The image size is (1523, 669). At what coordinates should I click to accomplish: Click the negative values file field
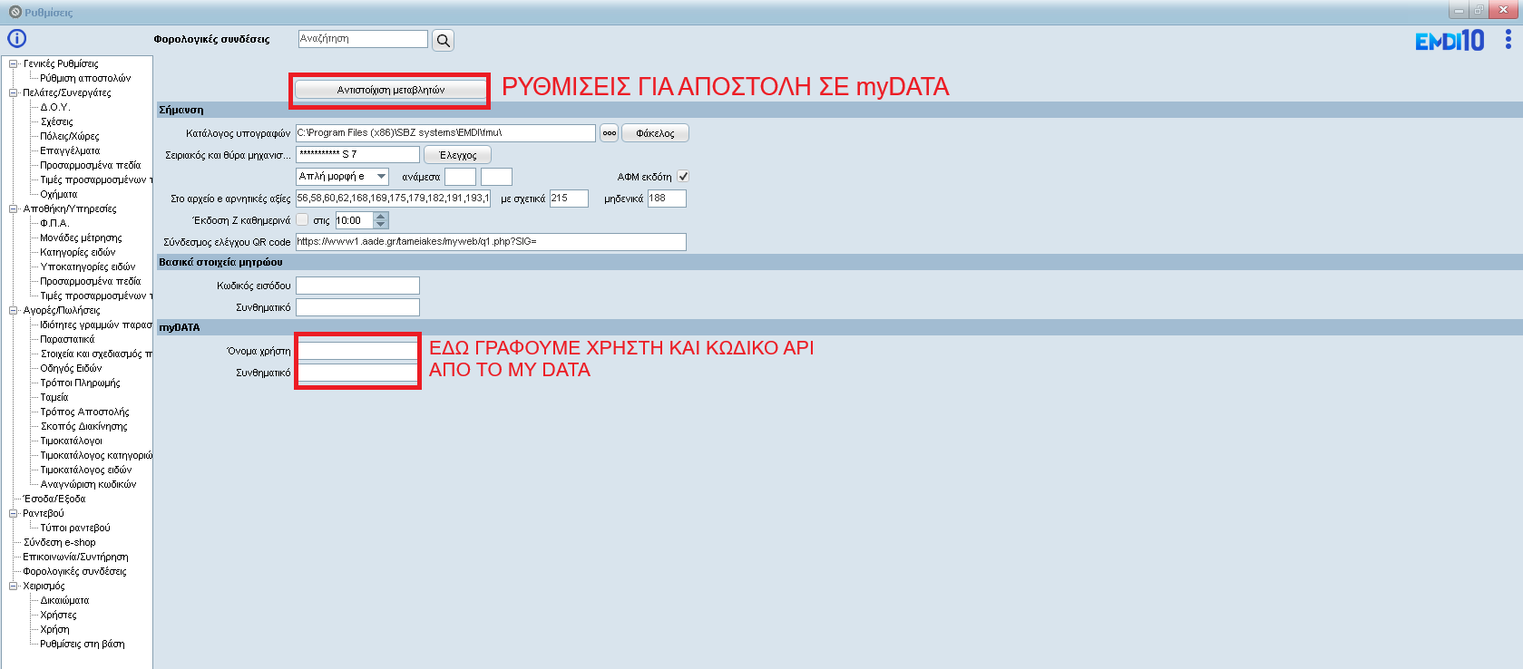(393, 199)
